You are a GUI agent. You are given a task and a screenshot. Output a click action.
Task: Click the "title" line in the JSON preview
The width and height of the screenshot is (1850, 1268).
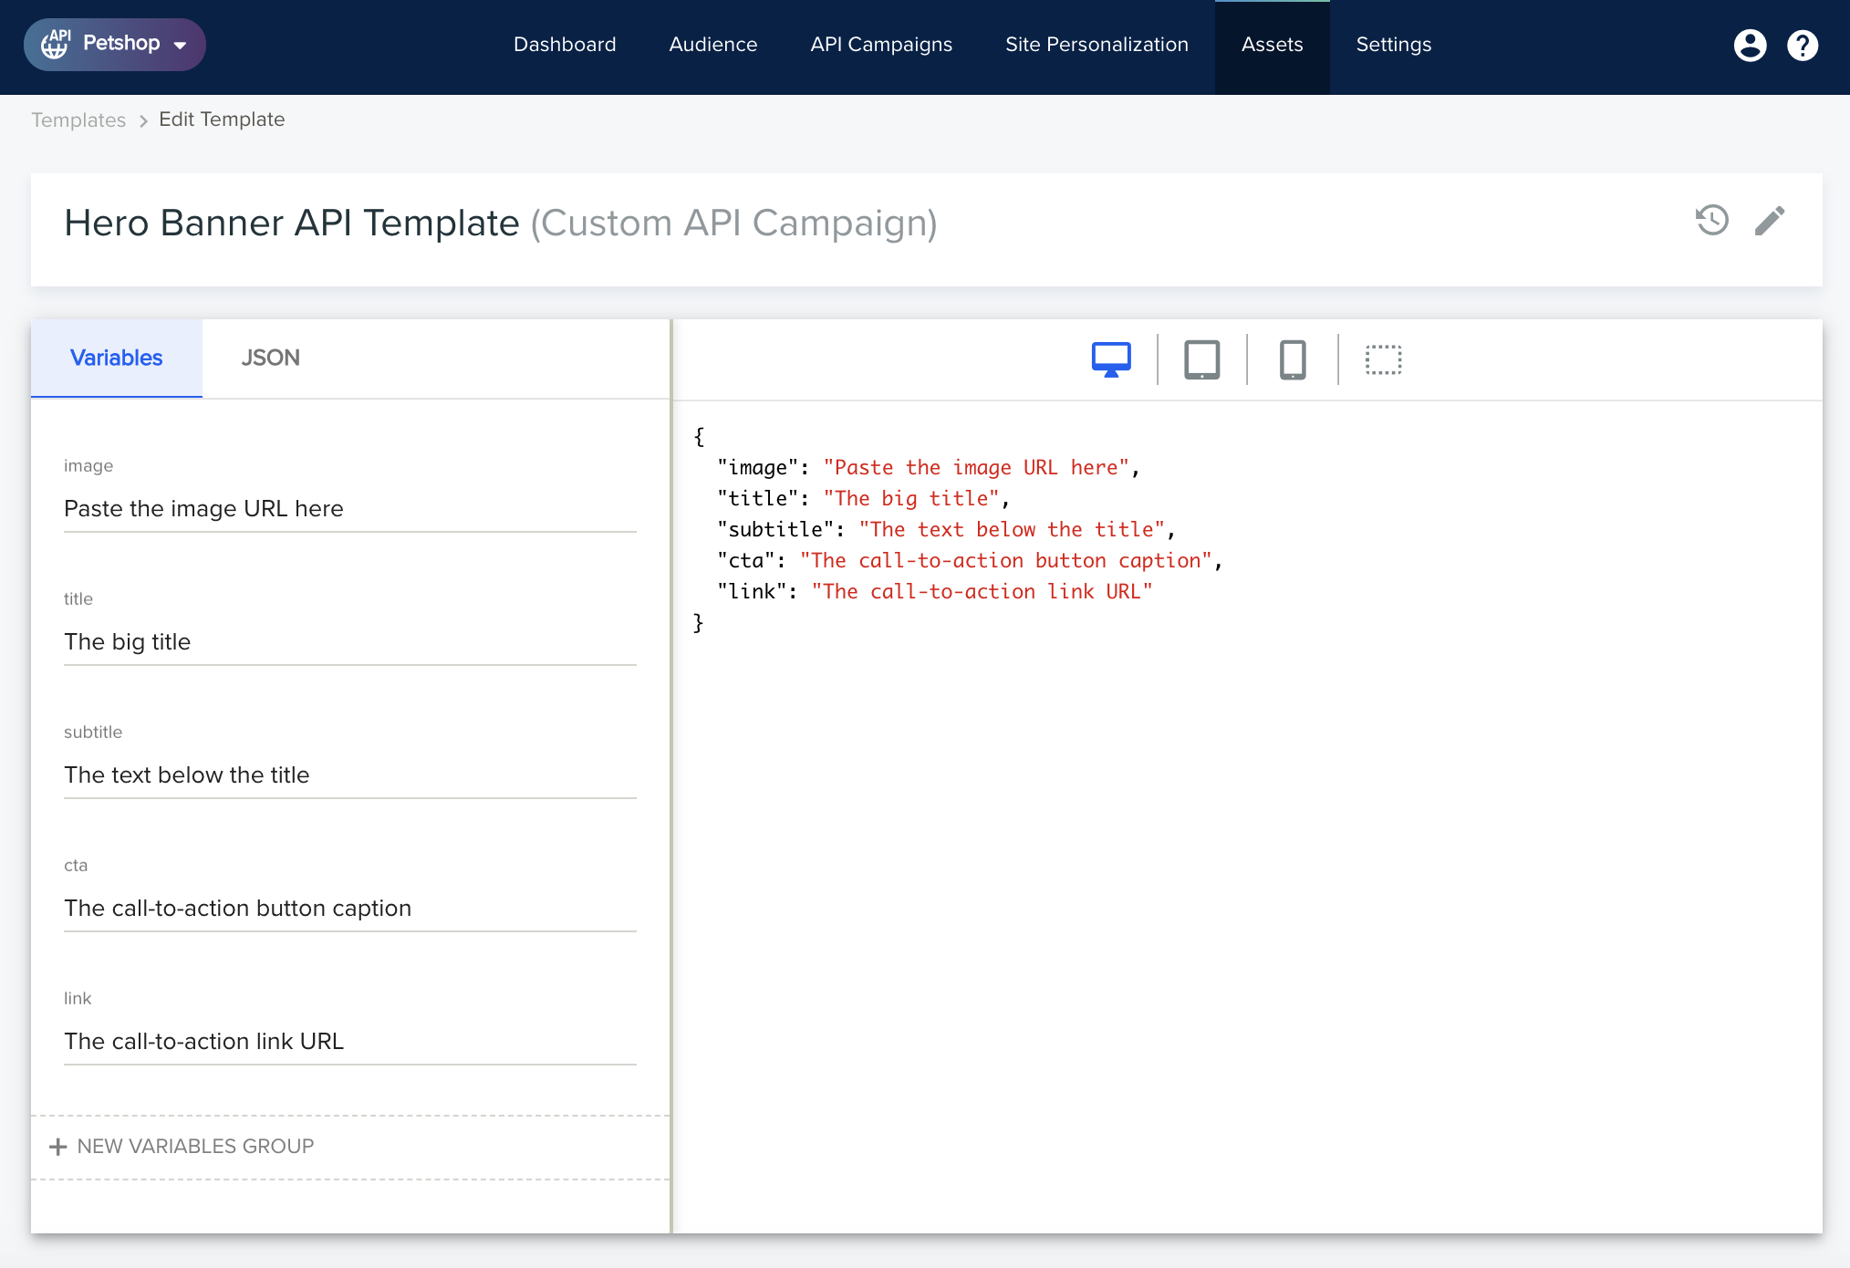(x=864, y=499)
